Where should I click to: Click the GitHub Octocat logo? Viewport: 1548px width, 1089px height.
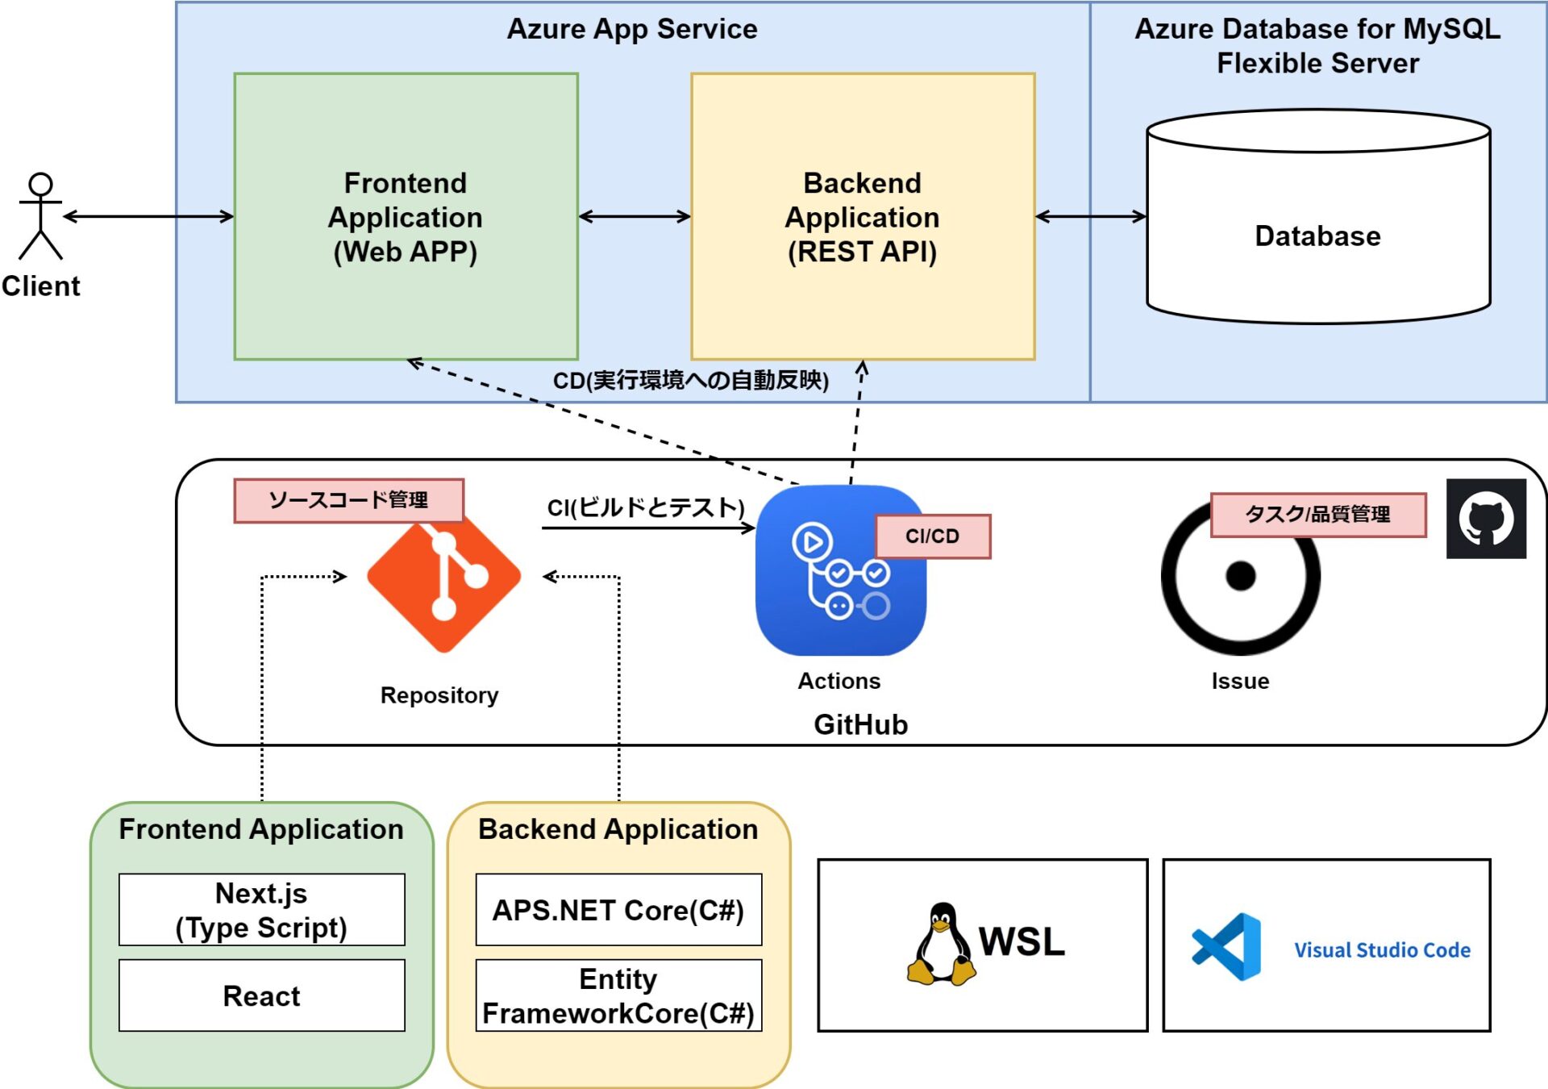click(x=1486, y=519)
